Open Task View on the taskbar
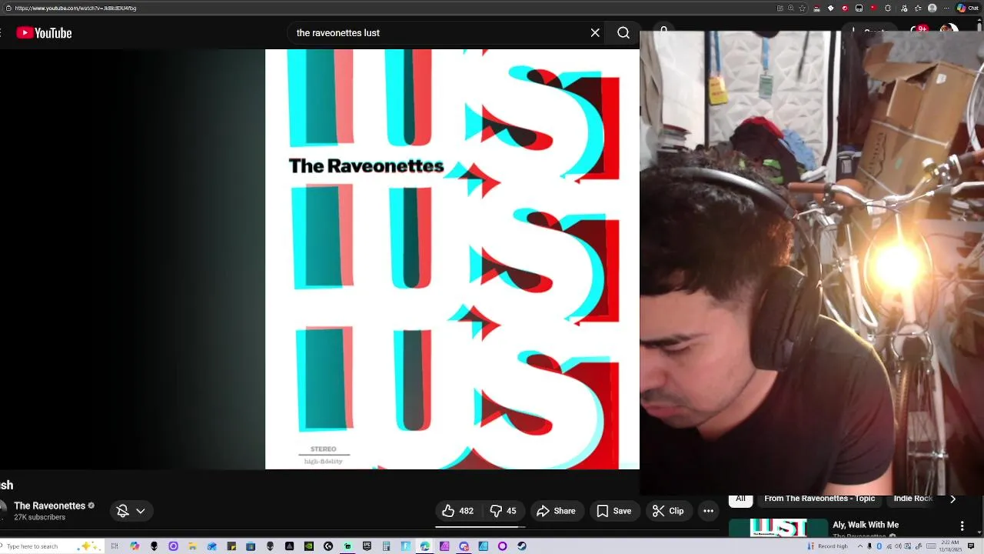 pos(115,546)
